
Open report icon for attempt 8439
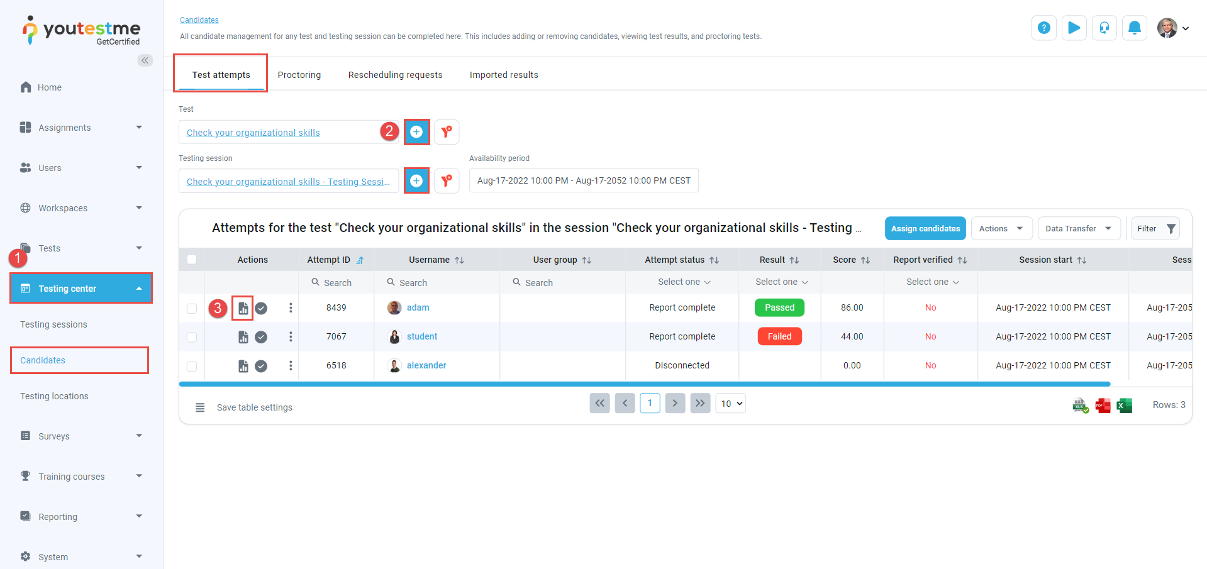[243, 308]
